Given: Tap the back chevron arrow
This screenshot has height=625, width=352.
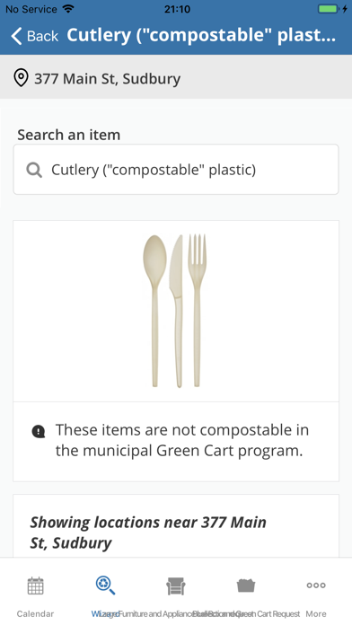Looking at the screenshot, I should pyautogui.click(x=16, y=36).
